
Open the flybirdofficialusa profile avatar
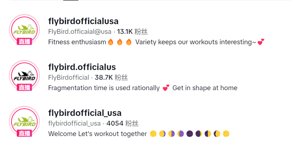click(x=24, y=29)
